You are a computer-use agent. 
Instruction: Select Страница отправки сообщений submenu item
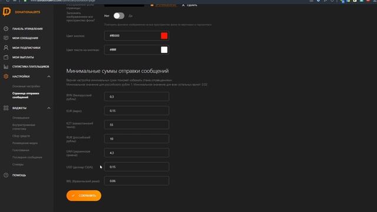(x=26, y=95)
